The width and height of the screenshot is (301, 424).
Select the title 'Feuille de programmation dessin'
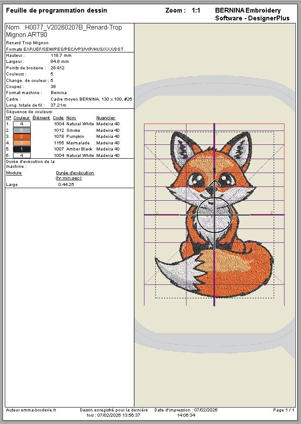[56, 10]
